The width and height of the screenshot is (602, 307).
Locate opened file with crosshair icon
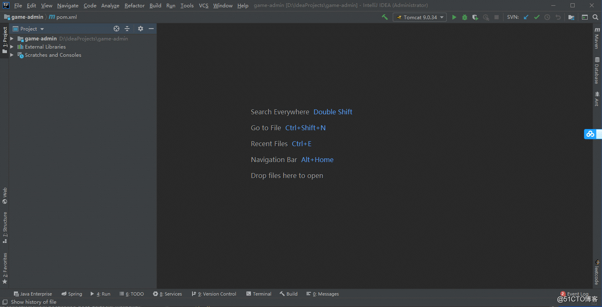click(x=116, y=29)
